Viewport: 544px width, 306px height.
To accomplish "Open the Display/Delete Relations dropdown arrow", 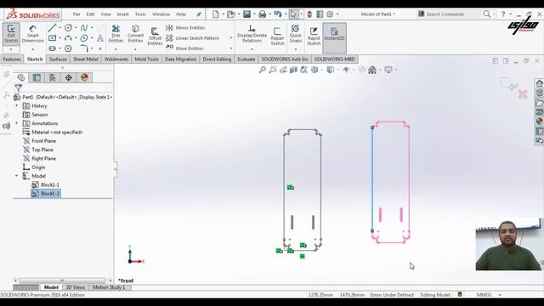I will pos(252,49).
